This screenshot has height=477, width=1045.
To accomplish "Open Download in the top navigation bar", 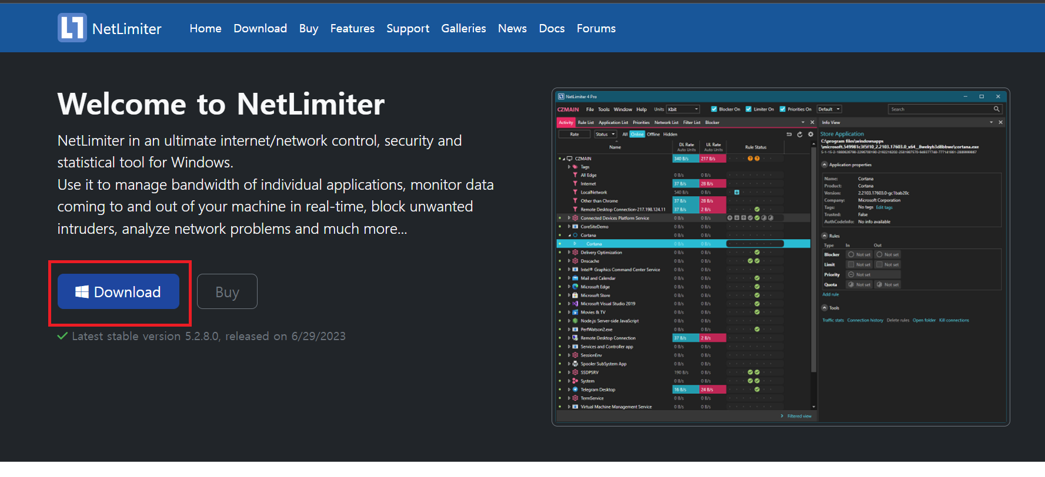I will click(x=260, y=28).
